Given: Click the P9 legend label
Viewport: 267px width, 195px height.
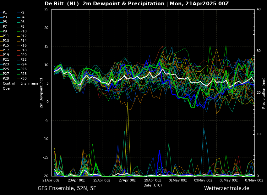Looking at the screenshot, I should click(3, 31).
